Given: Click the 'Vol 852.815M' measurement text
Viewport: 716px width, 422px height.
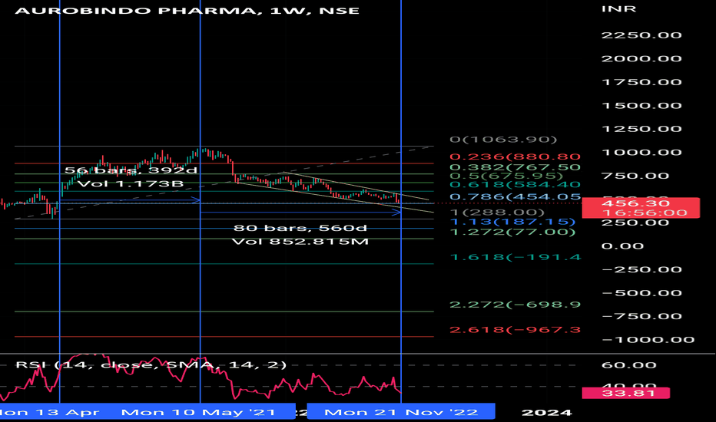Looking at the screenshot, I should (300, 242).
